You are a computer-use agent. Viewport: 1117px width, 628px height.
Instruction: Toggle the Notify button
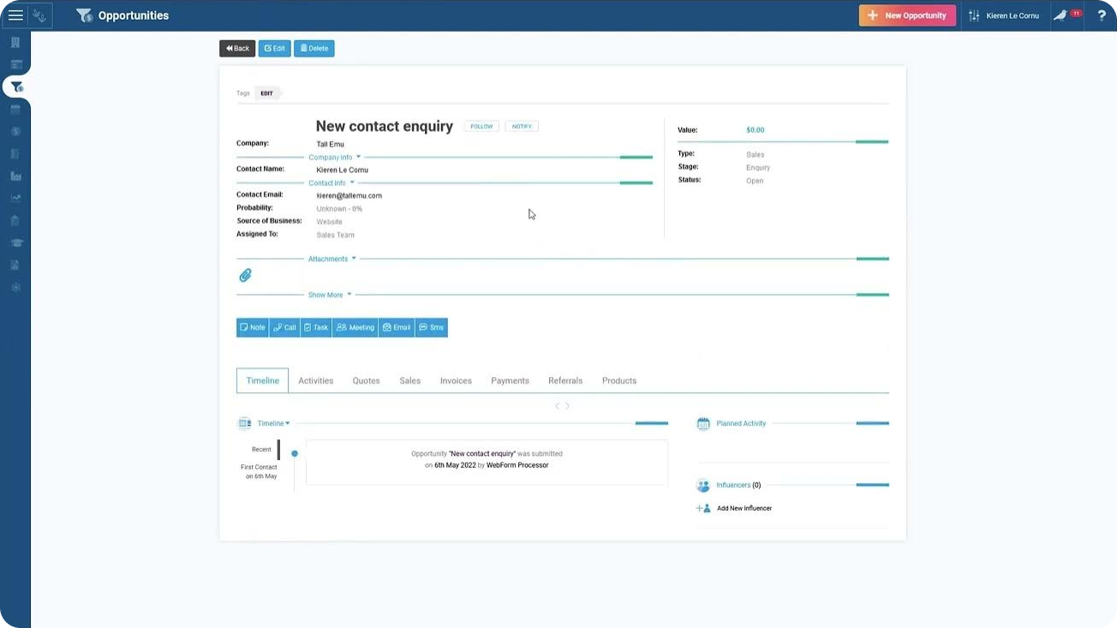coord(522,126)
